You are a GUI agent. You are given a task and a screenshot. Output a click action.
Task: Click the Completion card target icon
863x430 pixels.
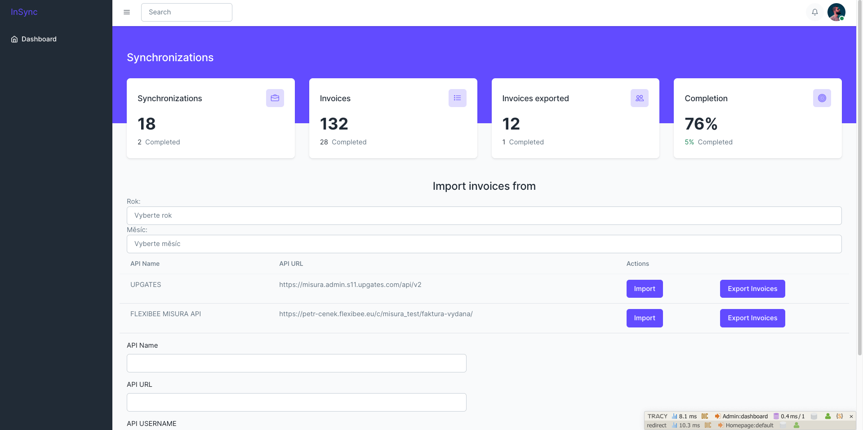coord(822,98)
